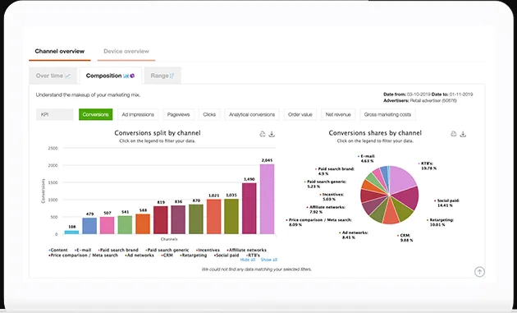Image resolution: width=517 pixels, height=313 pixels.
Task: Click the Paid search generic 5.23 % label
Action: point(325,184)
